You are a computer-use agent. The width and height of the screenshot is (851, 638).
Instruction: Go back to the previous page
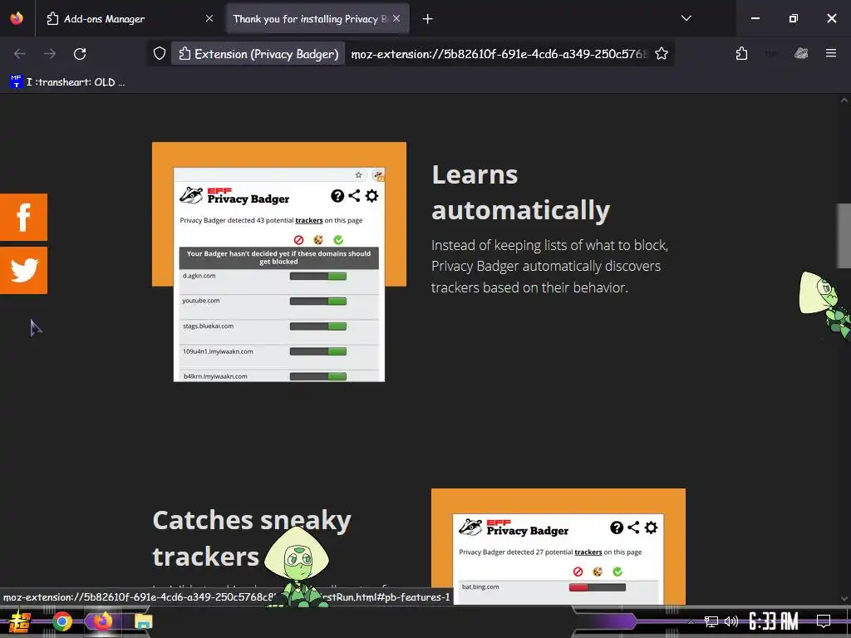click(20, 54)
